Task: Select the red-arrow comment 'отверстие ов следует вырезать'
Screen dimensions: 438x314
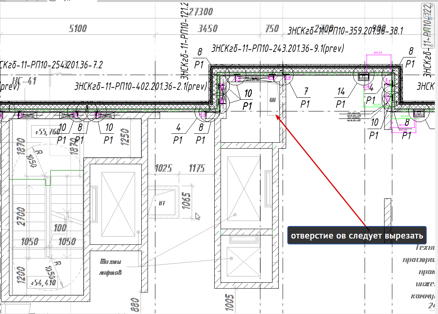Action: 357,235
